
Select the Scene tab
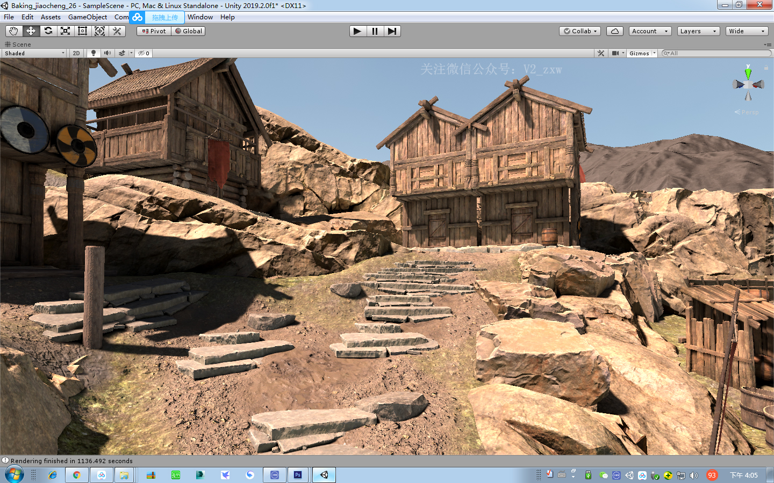tap(18, 45)
